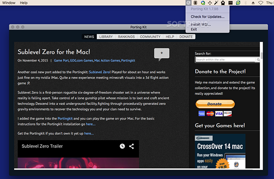Open the GOG.com Games category link
This screenshot has width=274, height=179.
pos(81,60)
